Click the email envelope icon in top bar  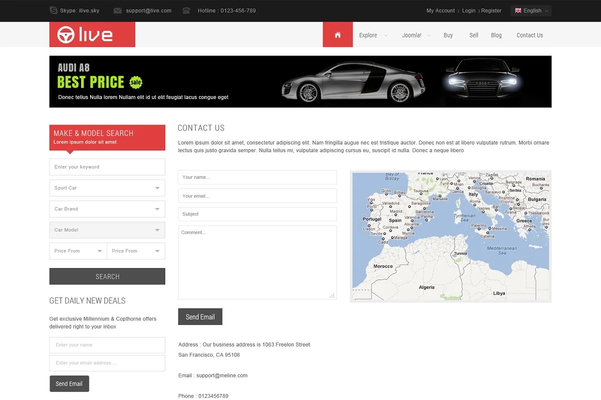click(118, 10)
